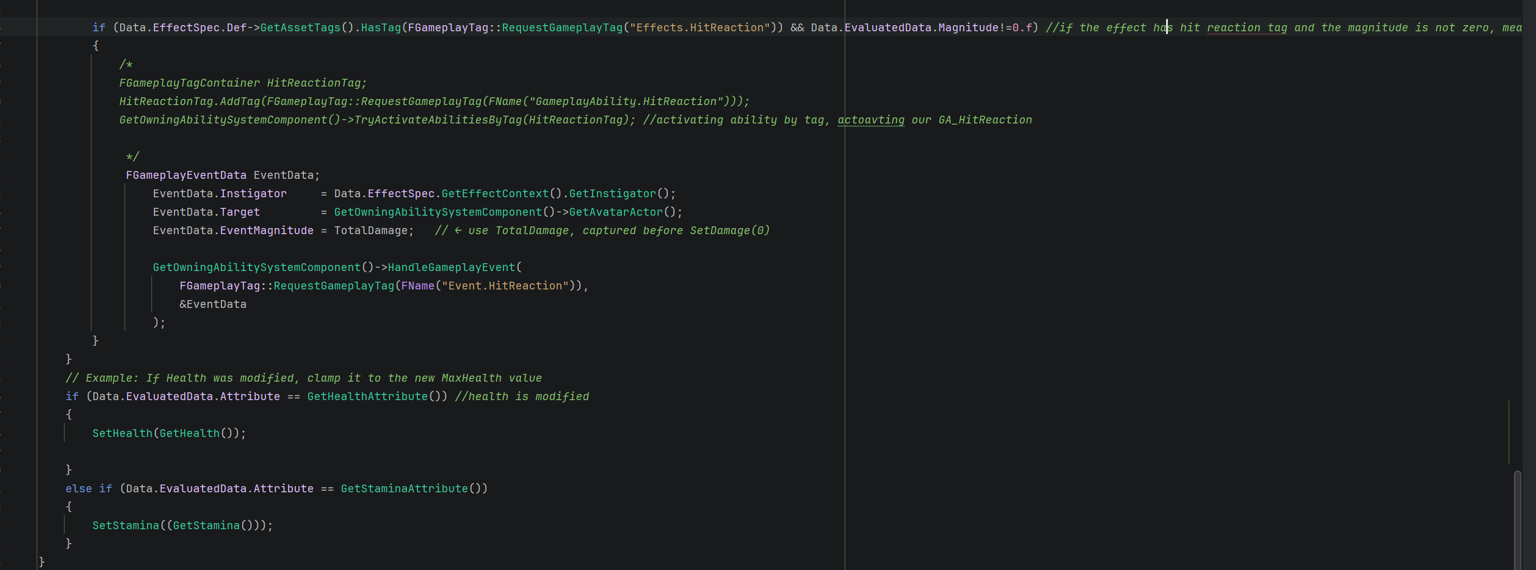
Task: Click the green change marker near scrollbar
Action: pos(1509,433)
